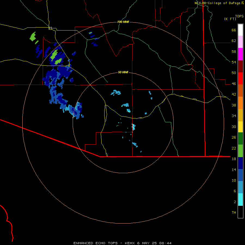This screenshot has height=245, width=245.
Task: Click the 18 scale value
Action: (x=234, y=159)
